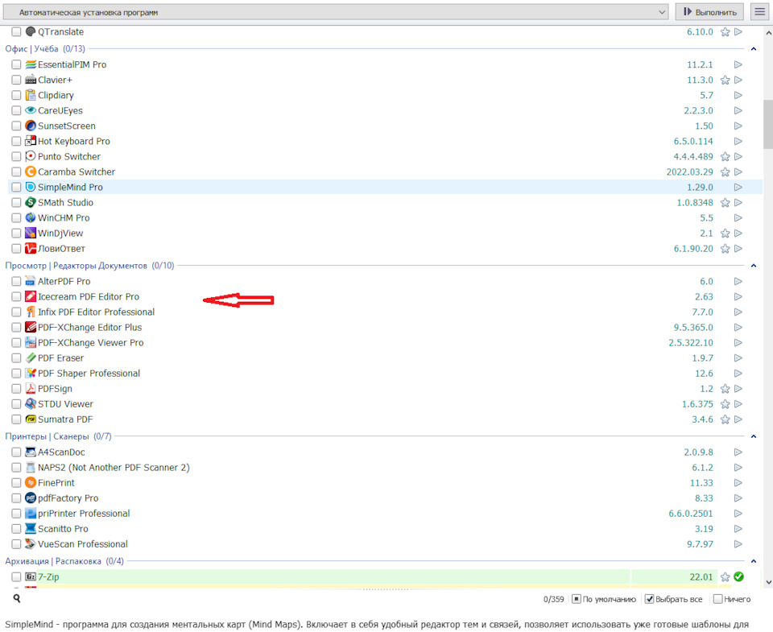Screen dimensions: 773x632
Task: Check the Clipdiary checkbox
Action: click(x=16, y=95)
